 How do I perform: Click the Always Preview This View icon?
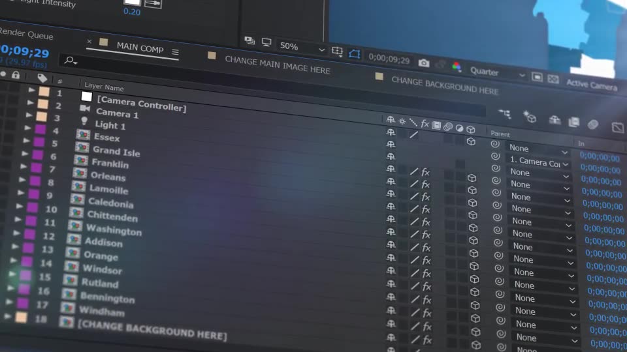point(249,40)
